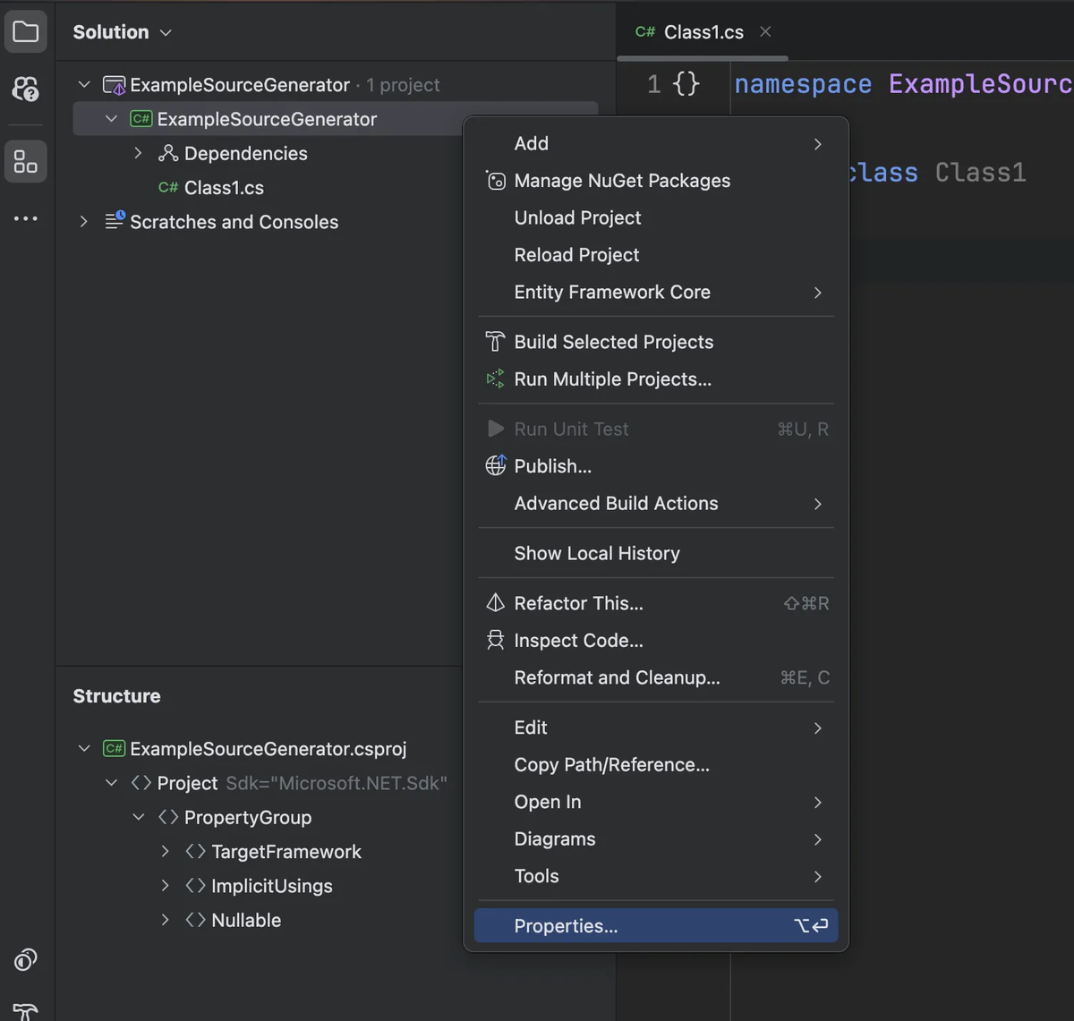Open the Explorer folder tool window icon
This screenshot has height=1021, width=1074.
click(26, 33)
